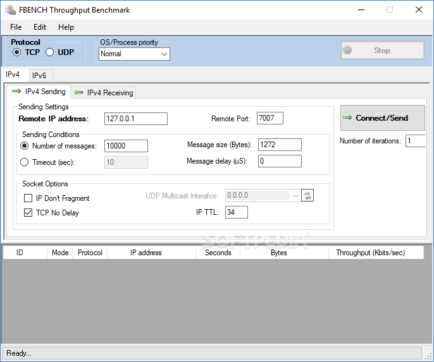Click the FBENCH app icon in title bar
The height and width of the screenshot is (362, 434).
11,10
